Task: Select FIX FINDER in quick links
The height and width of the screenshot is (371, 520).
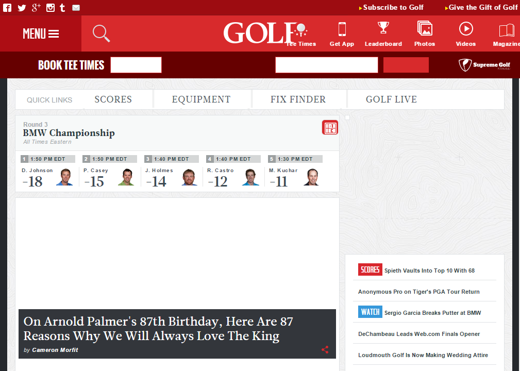Action: pyautogui.click(x=298, y=99)
